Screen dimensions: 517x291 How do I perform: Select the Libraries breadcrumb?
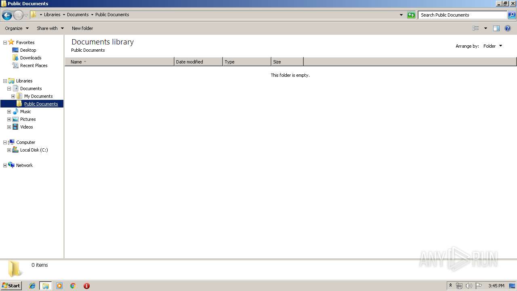pos(52,15)
